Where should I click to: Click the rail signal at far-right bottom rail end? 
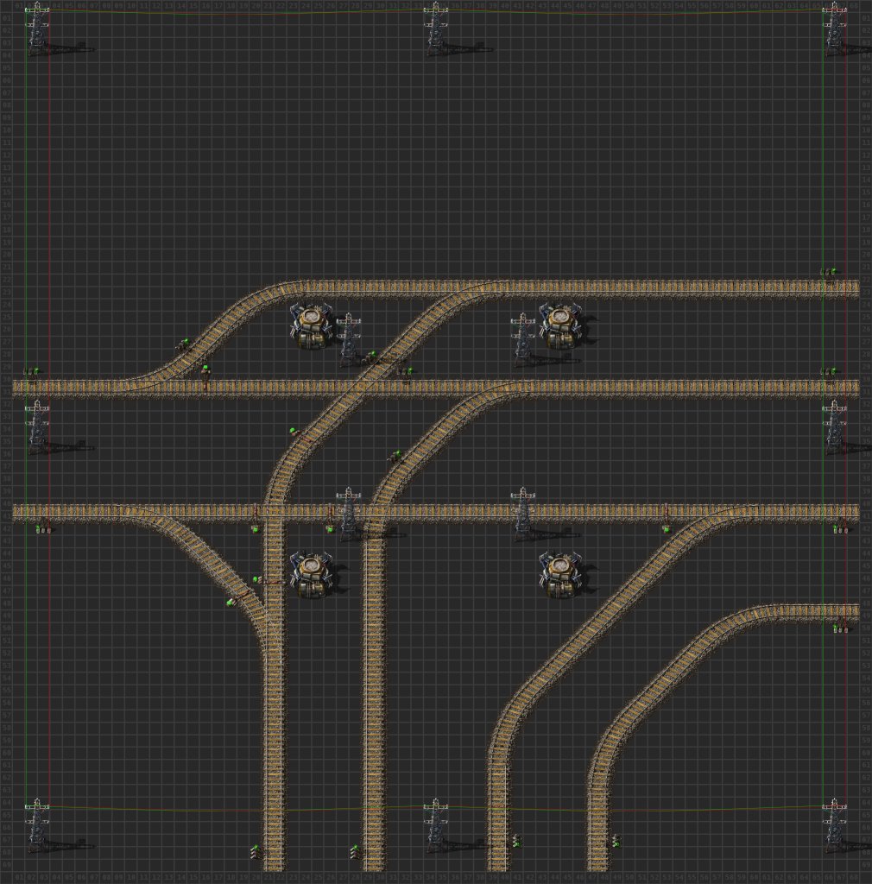[x=615, y=839]
